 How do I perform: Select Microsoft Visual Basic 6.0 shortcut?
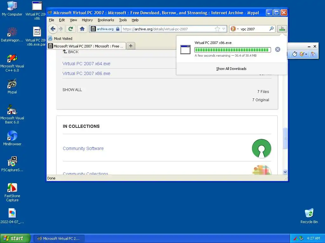click(x=12, y=114)
